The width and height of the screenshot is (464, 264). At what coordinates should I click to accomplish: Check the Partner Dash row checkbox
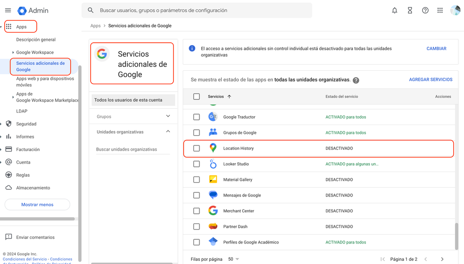197,226
